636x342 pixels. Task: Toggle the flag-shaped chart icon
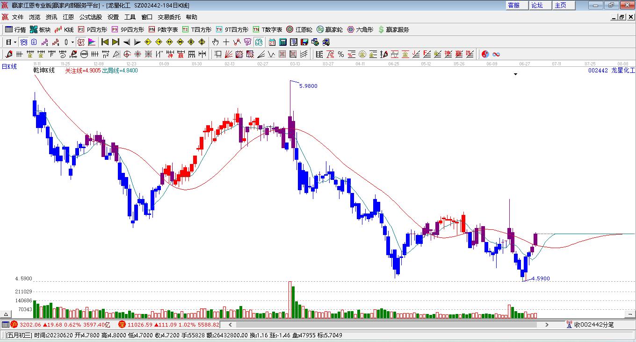click(92, 42)
